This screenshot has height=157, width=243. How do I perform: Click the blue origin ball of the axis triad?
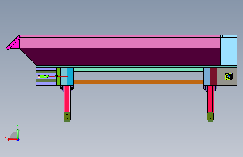(18, 139)
